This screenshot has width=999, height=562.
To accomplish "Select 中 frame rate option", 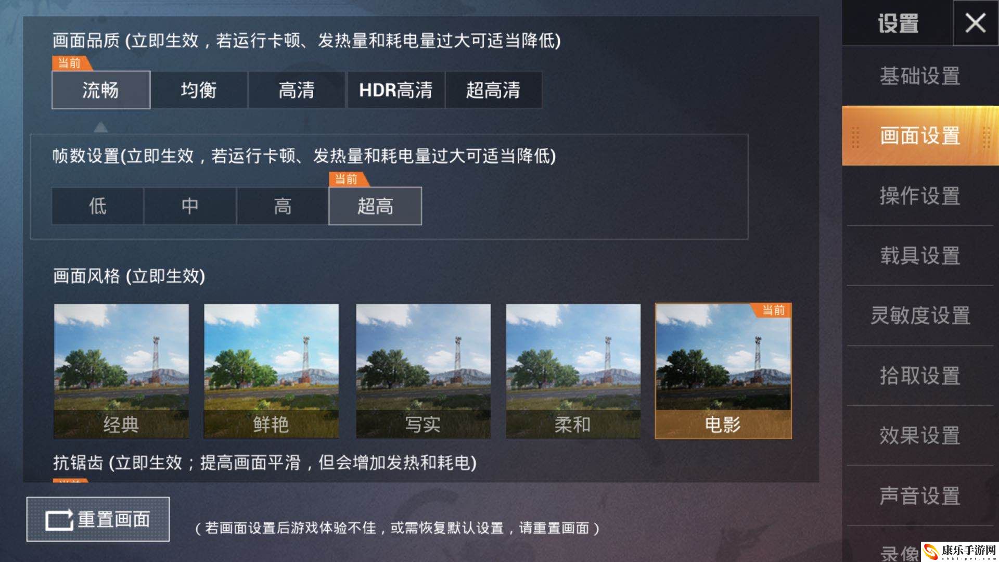I will (x=190, y=206).
